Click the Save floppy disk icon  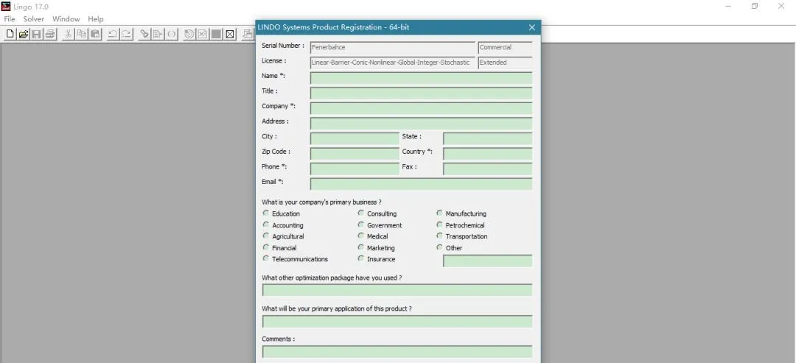click(x=37, y=34)
